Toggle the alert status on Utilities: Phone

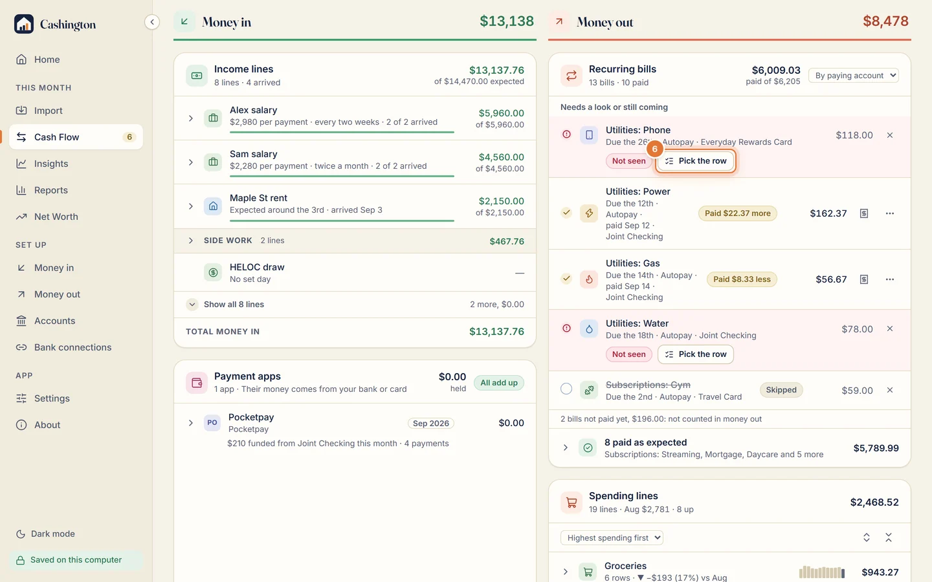point(566,135)
